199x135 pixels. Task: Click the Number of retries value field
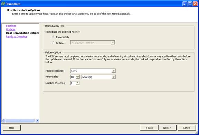[x=73, y=83]
